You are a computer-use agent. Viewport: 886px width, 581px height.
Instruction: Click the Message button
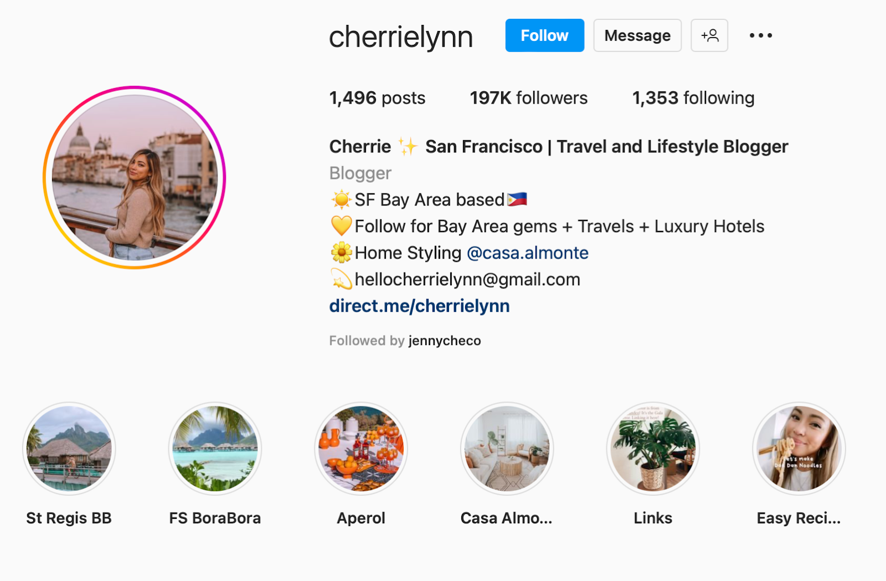click(x=637, y=35)
